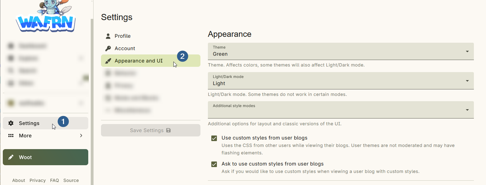Screen dimensions: 486x185
Task: Click the Account key icon
Action: coord(108,48)
